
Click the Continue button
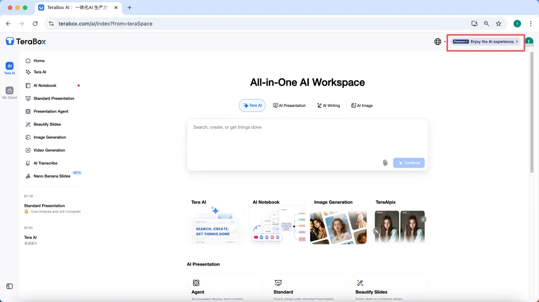(409, 163)
